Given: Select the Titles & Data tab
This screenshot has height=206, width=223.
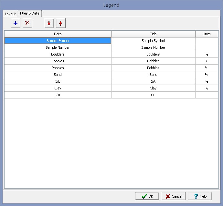Looking at the screenshot, I should [x=29, y=13].
